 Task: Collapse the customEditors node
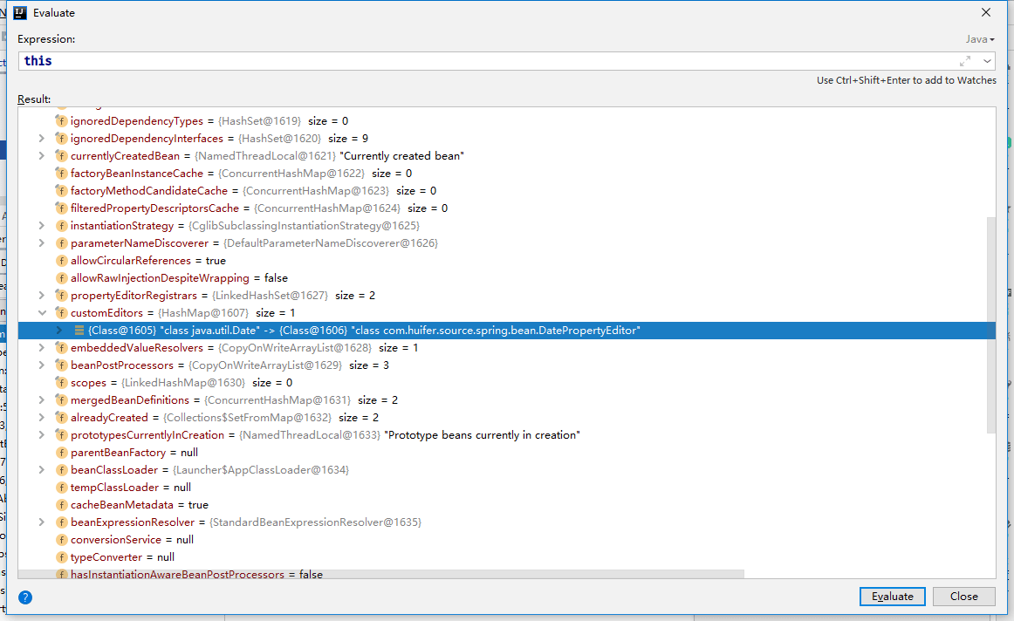coord(42,313)
